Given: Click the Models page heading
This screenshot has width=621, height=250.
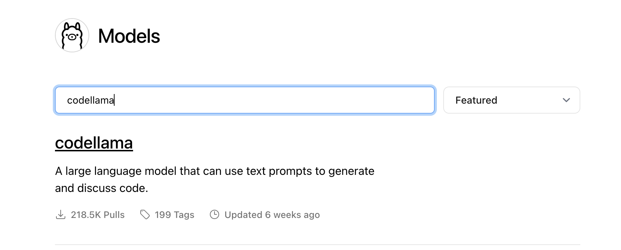Looking at the screenshot, I should [129, 36].
